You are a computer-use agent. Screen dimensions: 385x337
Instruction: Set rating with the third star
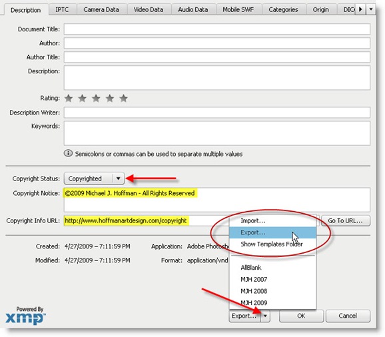(x=96, y=98)
